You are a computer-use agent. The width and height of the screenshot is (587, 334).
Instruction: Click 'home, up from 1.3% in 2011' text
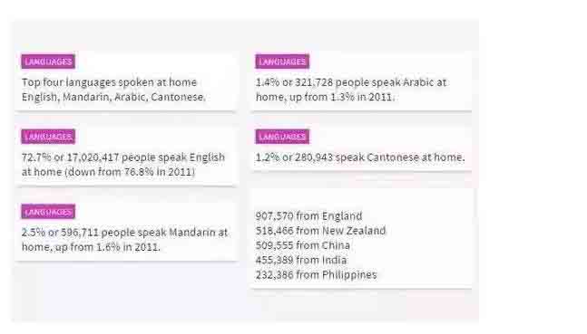[325, 97]
